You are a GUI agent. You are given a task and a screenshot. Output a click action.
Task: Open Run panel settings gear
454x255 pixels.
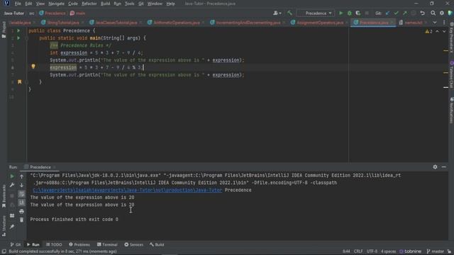pos(435,167)
